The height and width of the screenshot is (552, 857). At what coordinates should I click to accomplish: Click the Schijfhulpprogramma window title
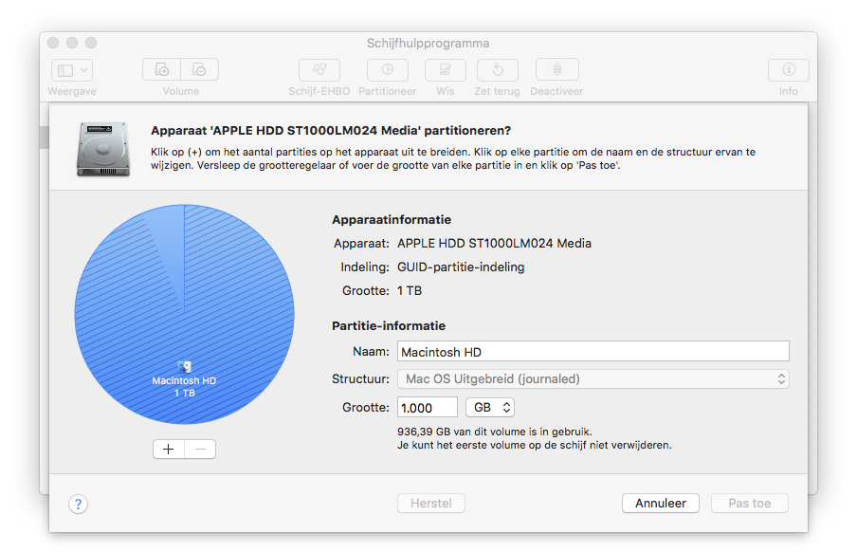(x=428, y=44)
